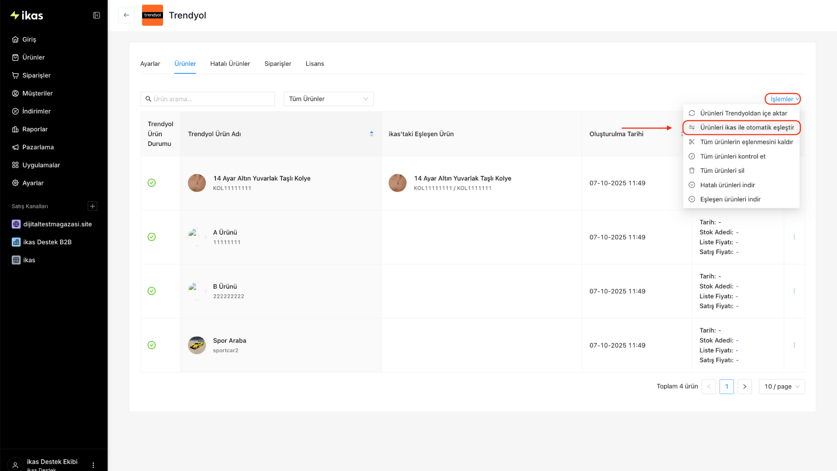Switch to the Ayarlar tab
The image size is (837, 471).
point(150,64)
